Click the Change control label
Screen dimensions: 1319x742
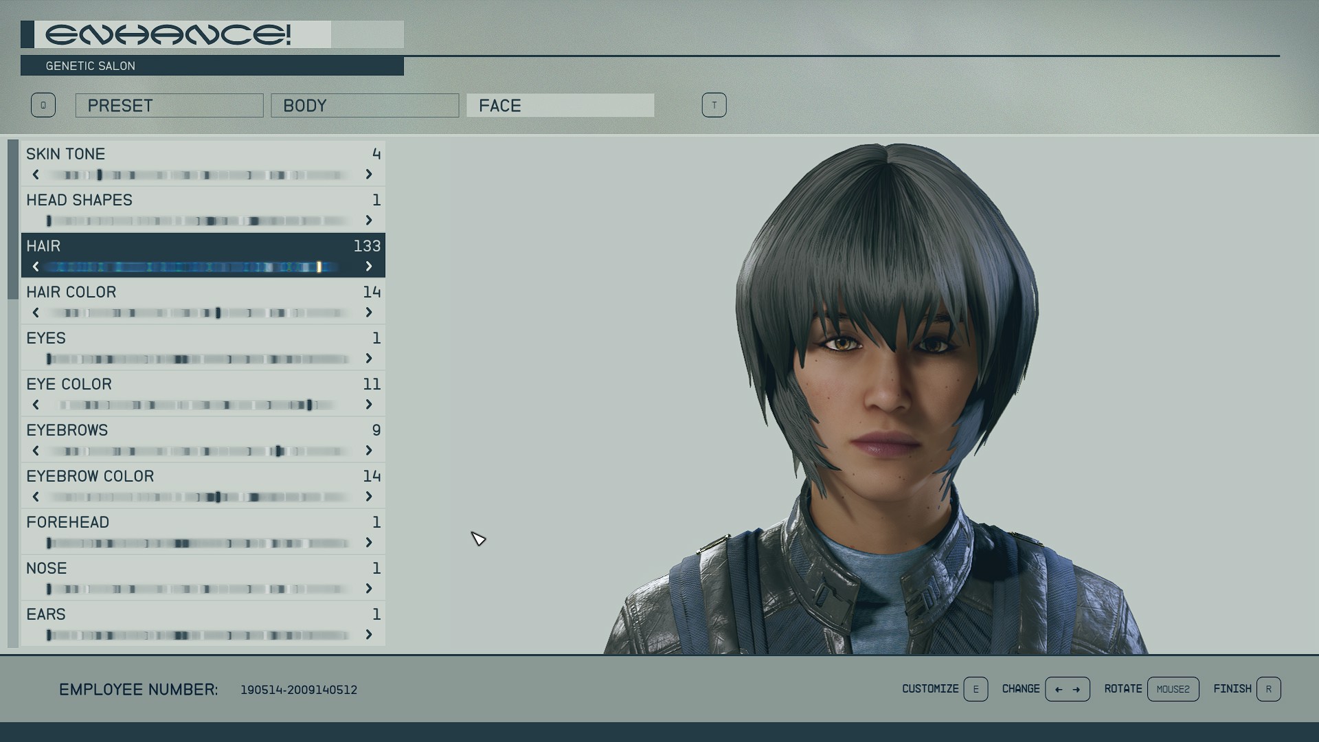(1021, 689)
